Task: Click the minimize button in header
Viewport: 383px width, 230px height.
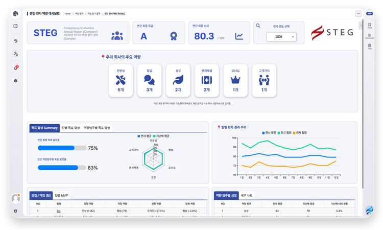Action: click(x=358, y=14)
